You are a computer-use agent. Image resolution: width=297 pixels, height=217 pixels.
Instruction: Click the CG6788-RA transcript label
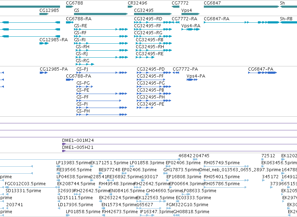click(x=79, y=19)
